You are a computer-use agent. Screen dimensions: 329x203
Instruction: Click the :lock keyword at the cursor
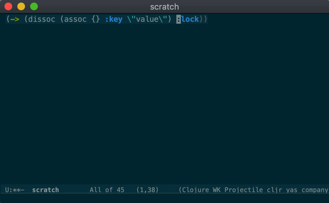tap(188, 19)
